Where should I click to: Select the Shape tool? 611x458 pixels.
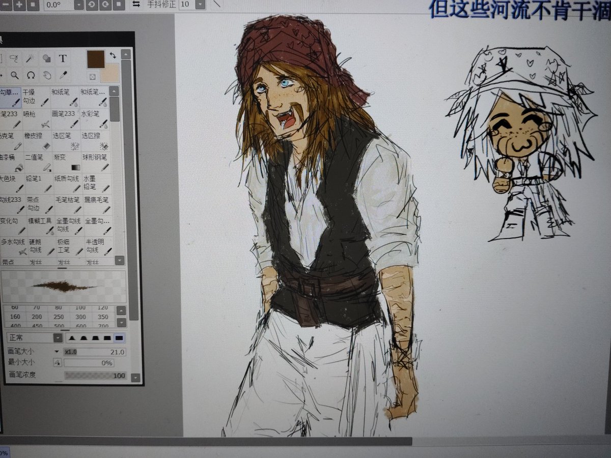[x=46, y=58]
